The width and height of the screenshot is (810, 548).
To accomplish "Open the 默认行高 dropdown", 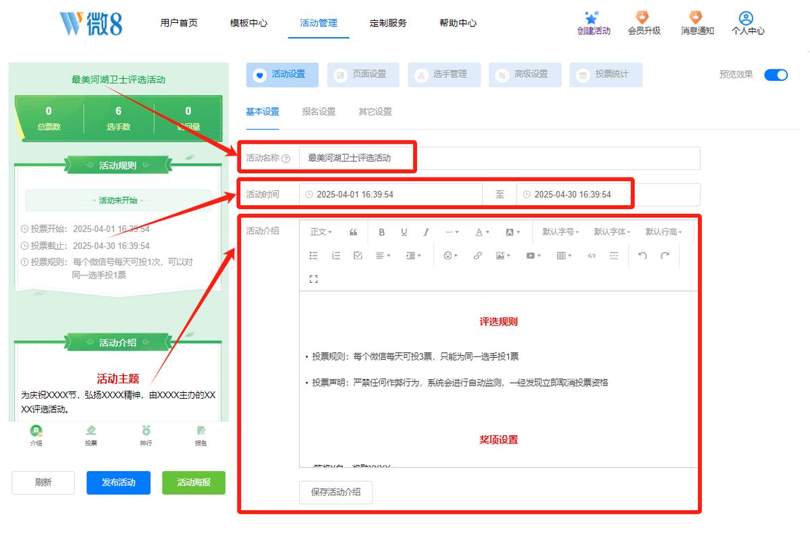I will 664,232.
